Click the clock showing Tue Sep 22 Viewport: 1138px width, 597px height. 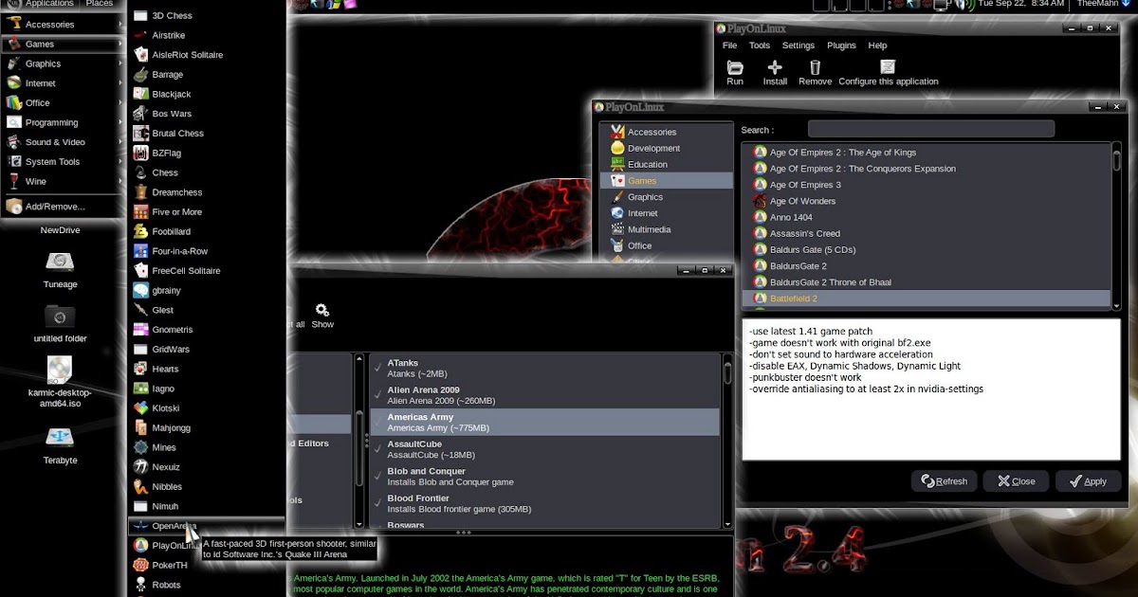pyautogui.click(x=1019, y=4)
